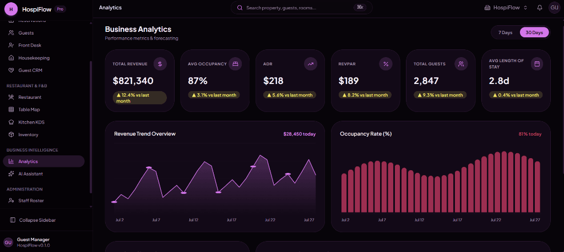Open Staff Roster page

click(x=44, y=201)
